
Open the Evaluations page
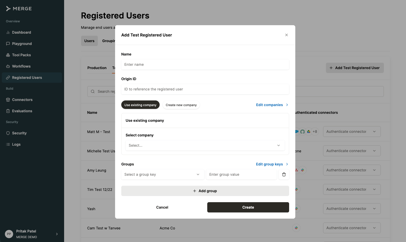pyautogui.click(x=32, y=111)
